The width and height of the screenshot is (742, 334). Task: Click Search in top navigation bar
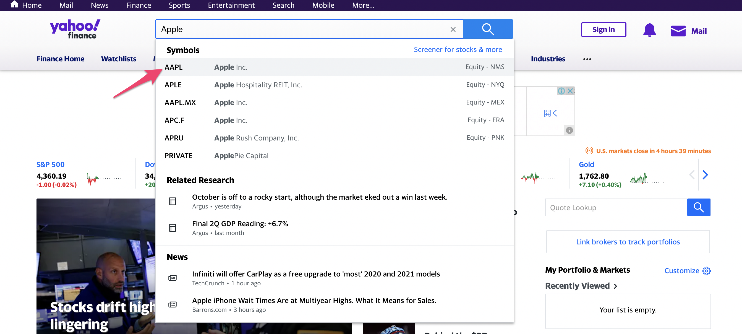(x=283, y=5)
